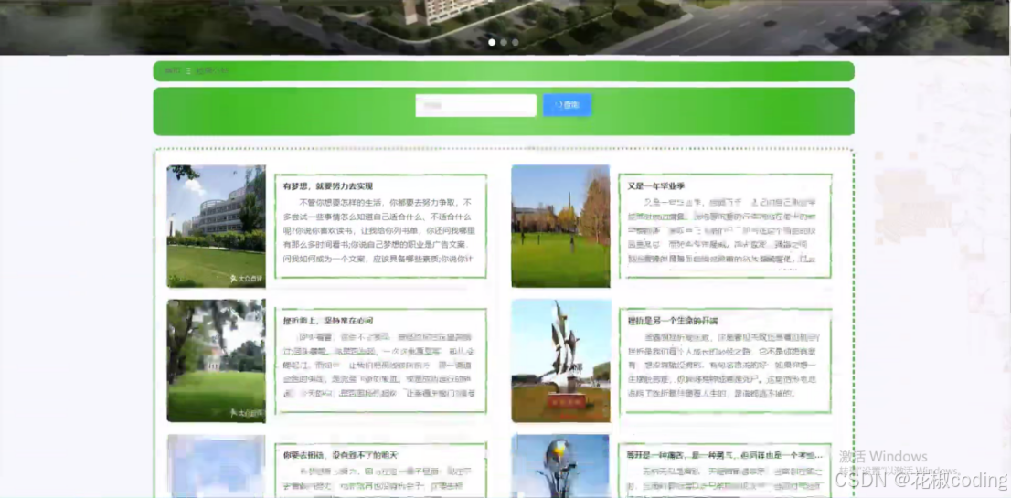
Task: Open article 挫折是另一个生命的开端
Action: coord(673,321)
